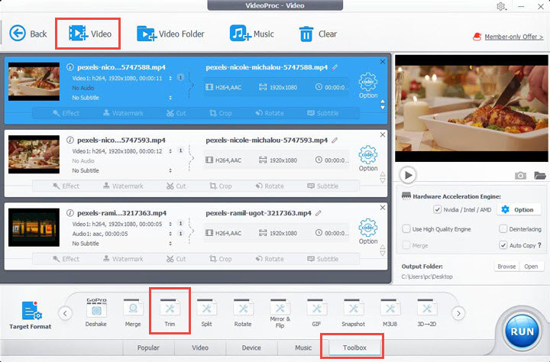The image size is (550, 362).
Task: Add a video with the Video button
Action: pos(90,34)
